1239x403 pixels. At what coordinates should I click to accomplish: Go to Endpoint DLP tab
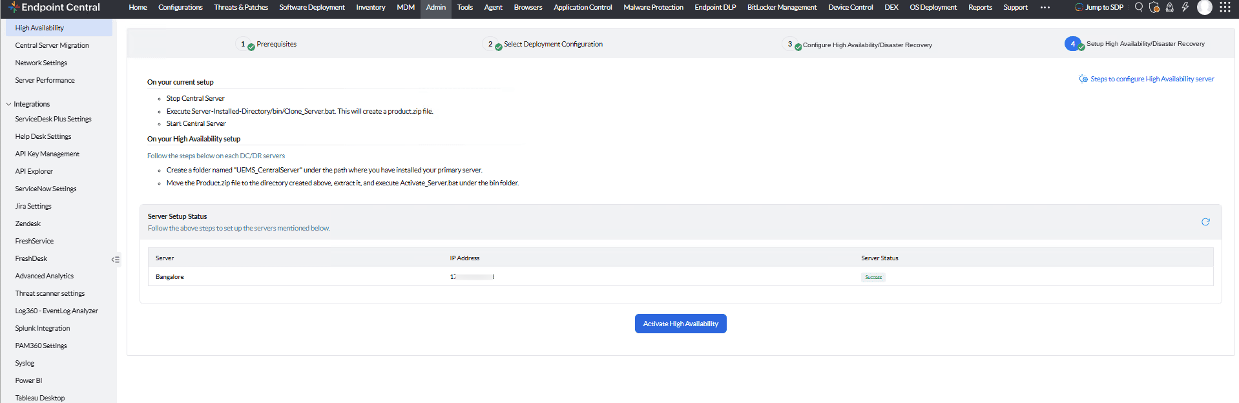tap(715, 7)
